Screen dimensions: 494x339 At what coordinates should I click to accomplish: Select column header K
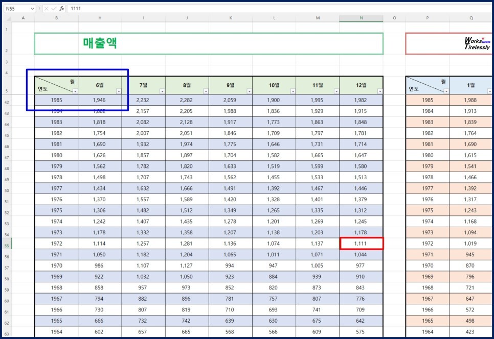(x=231, y=18)
